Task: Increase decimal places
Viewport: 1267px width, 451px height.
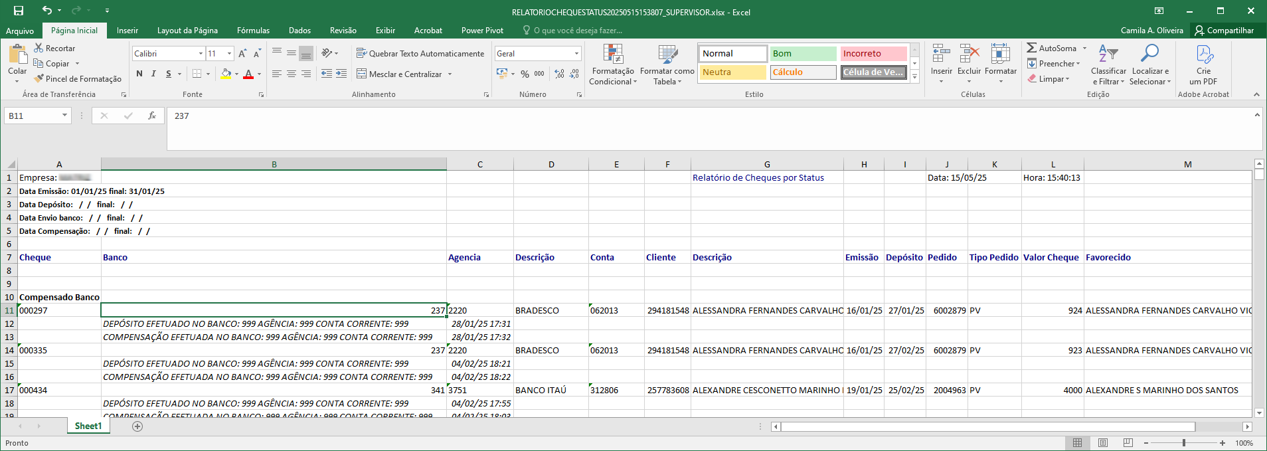Action: click(559, 74)
